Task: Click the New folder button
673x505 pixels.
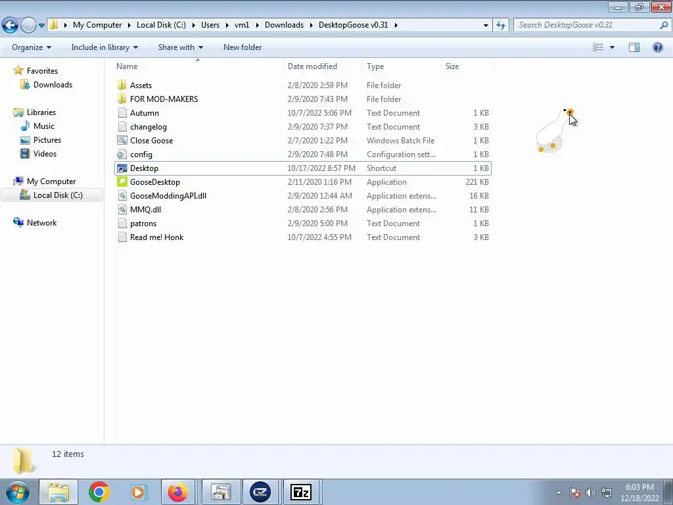Action: 243,47
